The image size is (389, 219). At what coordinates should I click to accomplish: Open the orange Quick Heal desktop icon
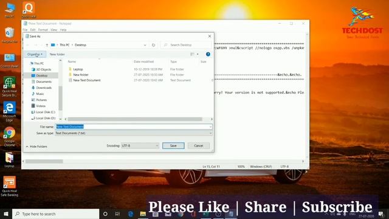click(x=29, y=10)
